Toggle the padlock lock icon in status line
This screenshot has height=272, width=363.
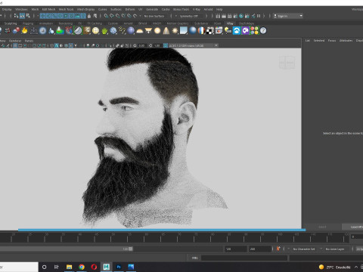[x=89, y=16]
